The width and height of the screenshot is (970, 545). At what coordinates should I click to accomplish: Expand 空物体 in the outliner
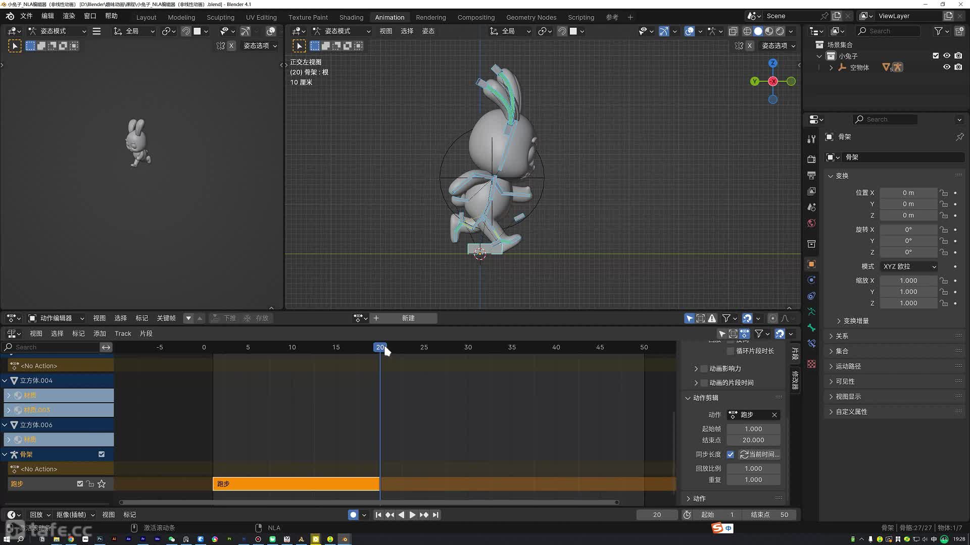(831, 67)
